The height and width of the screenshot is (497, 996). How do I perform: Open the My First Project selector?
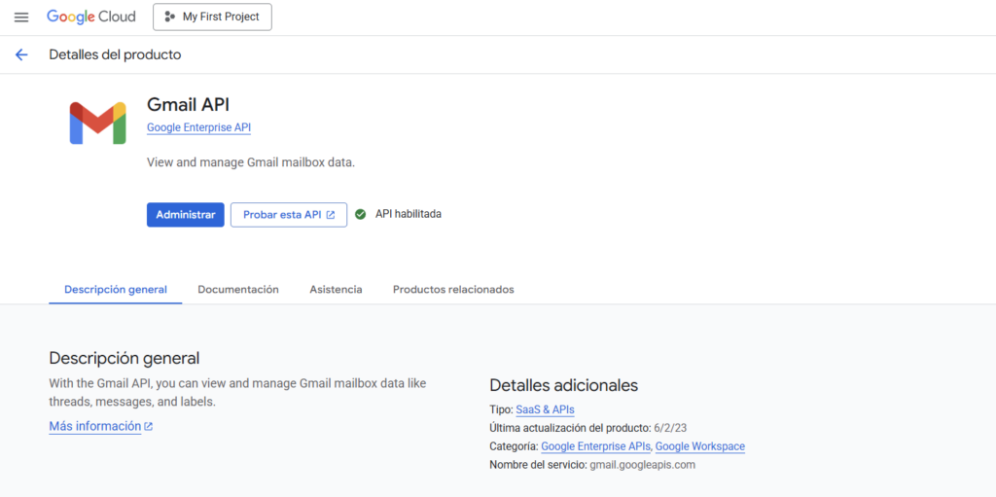point(212,18)
